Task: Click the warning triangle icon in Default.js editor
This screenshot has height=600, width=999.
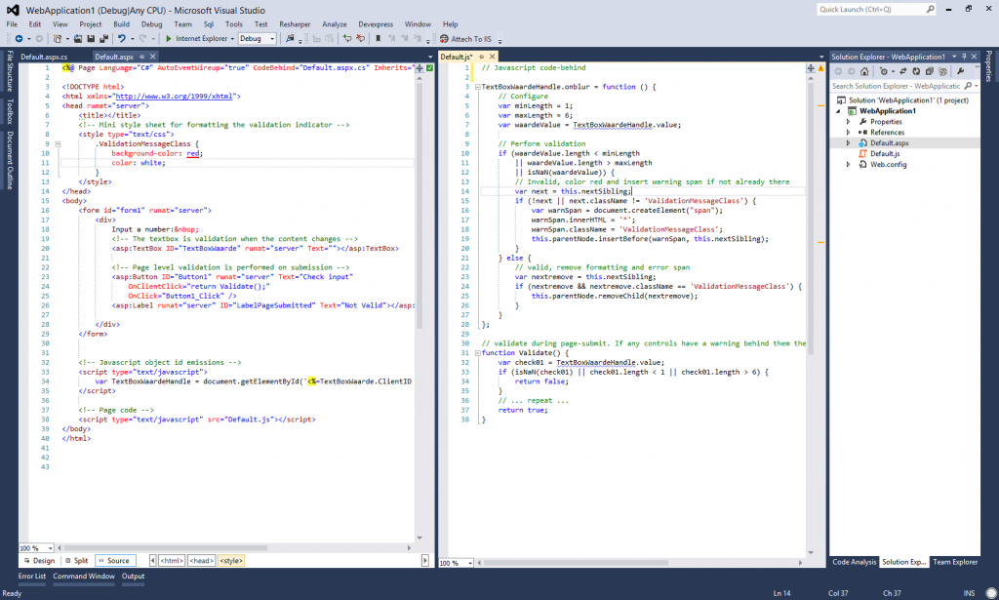Action: (x=820, y=68)
